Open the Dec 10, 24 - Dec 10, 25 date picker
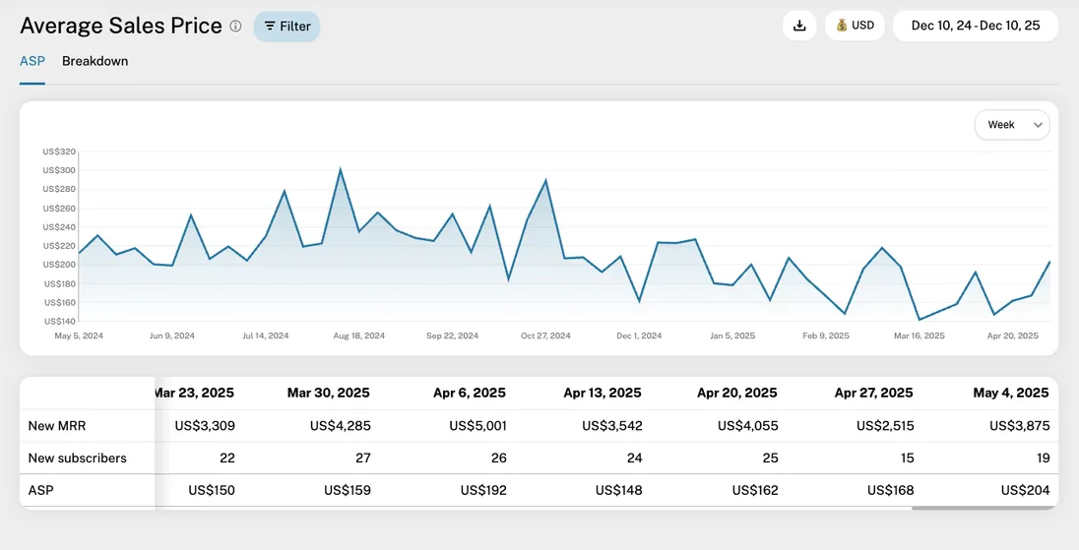1079x550 pixels. 975,26
